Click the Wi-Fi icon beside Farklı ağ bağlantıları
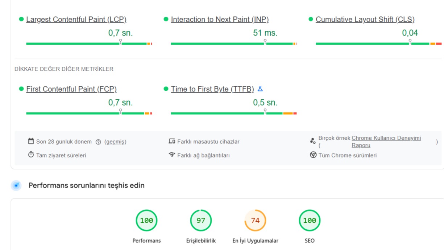 coord(172,155)
